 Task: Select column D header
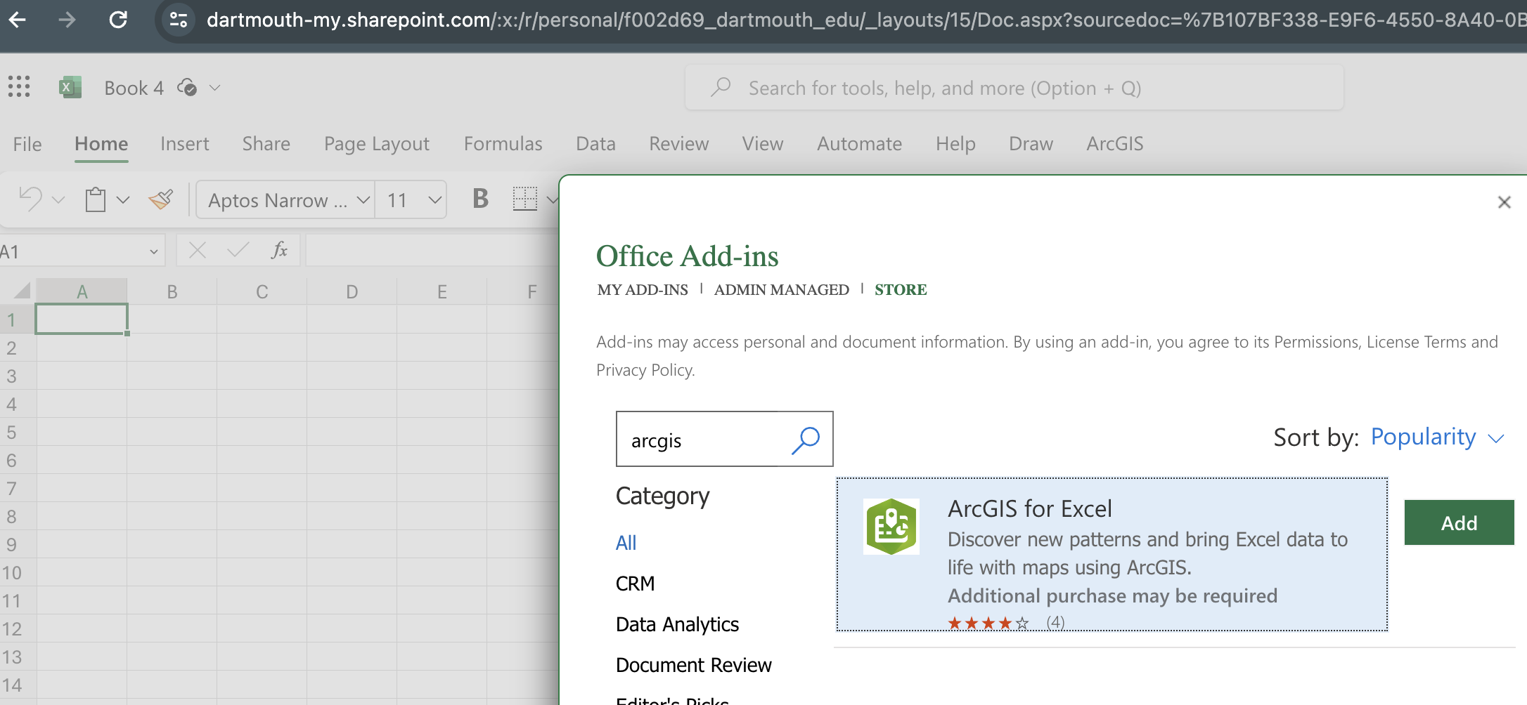tap(352, 291)
